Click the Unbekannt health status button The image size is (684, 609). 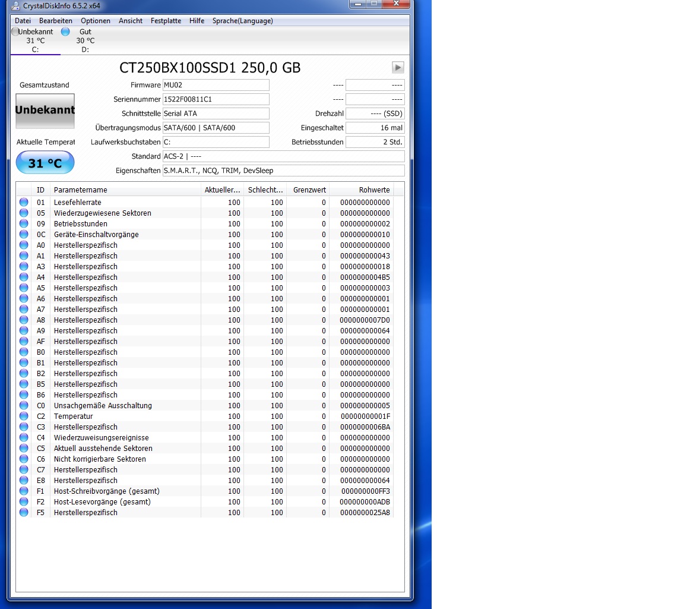tap(45, 111)
